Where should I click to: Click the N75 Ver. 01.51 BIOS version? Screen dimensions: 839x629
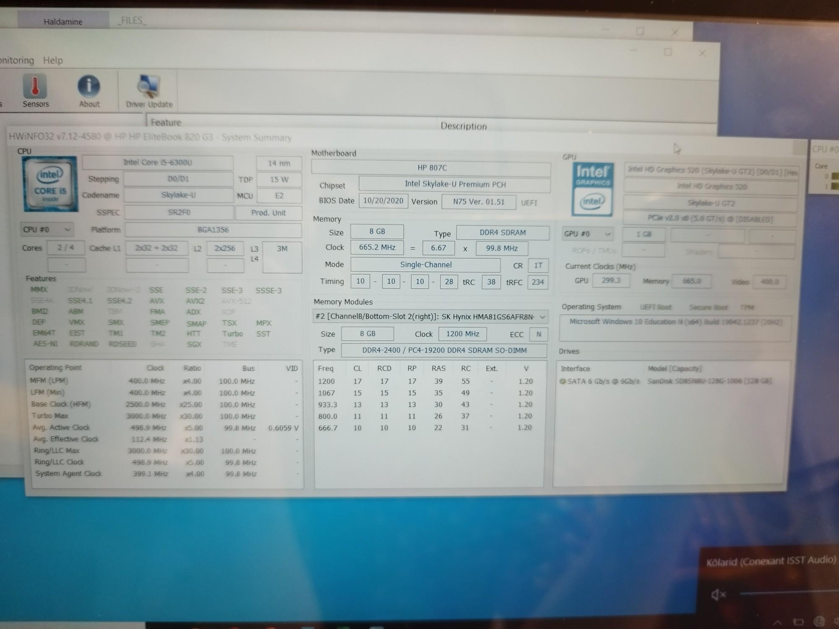coord(479,202)
